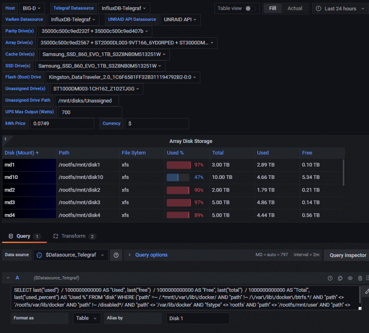Click the md3 97% usage gauge bar
Image resolution: width=369 pixels, height=333 pixels.
[179, 202]
